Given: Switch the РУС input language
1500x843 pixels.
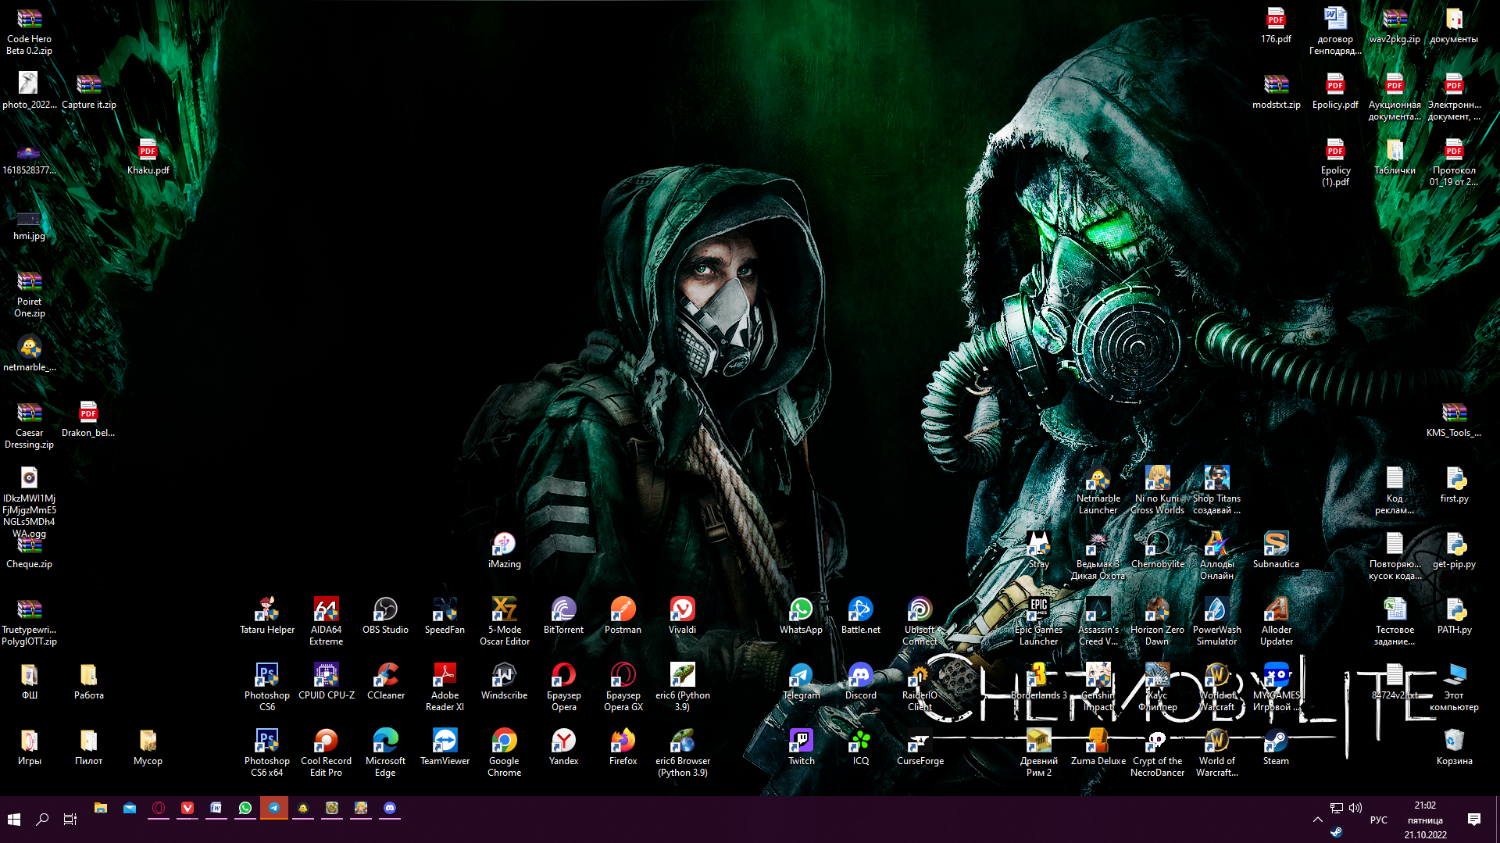Looking at the screenshot, I should click(x=1379, y=820).
